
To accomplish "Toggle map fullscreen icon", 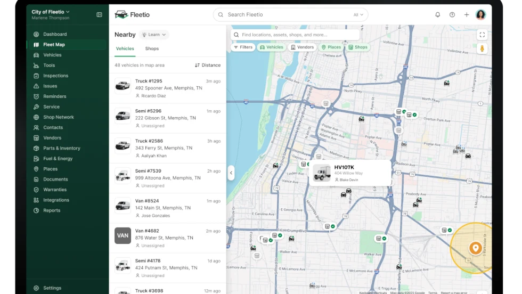I will [482, 35].
